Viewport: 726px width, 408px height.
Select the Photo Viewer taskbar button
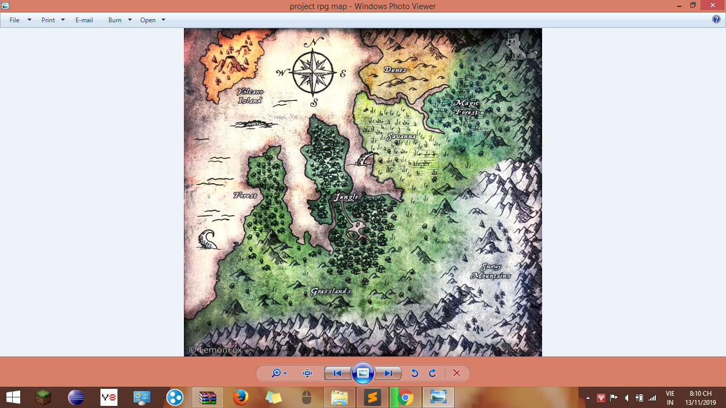[438, 397]
